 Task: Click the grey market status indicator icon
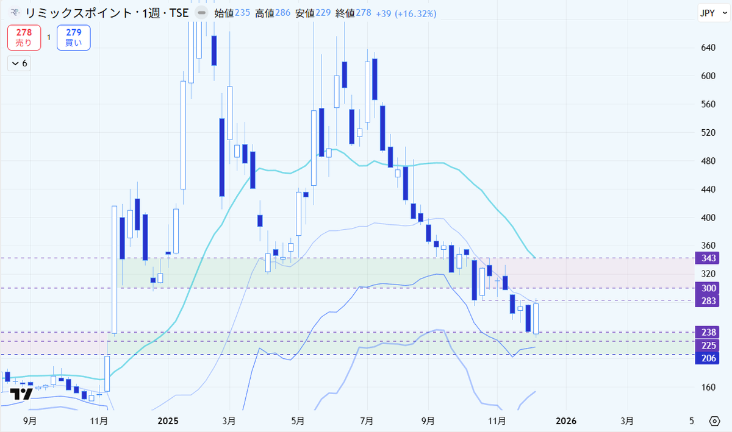[201, 13]
